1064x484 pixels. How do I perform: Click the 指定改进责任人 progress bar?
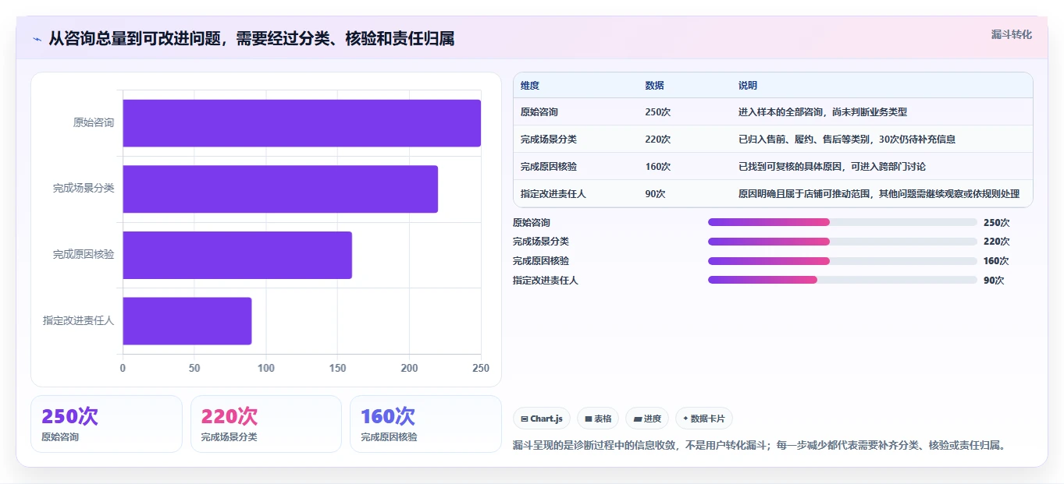pyautogui.click(x=842, y=280)
